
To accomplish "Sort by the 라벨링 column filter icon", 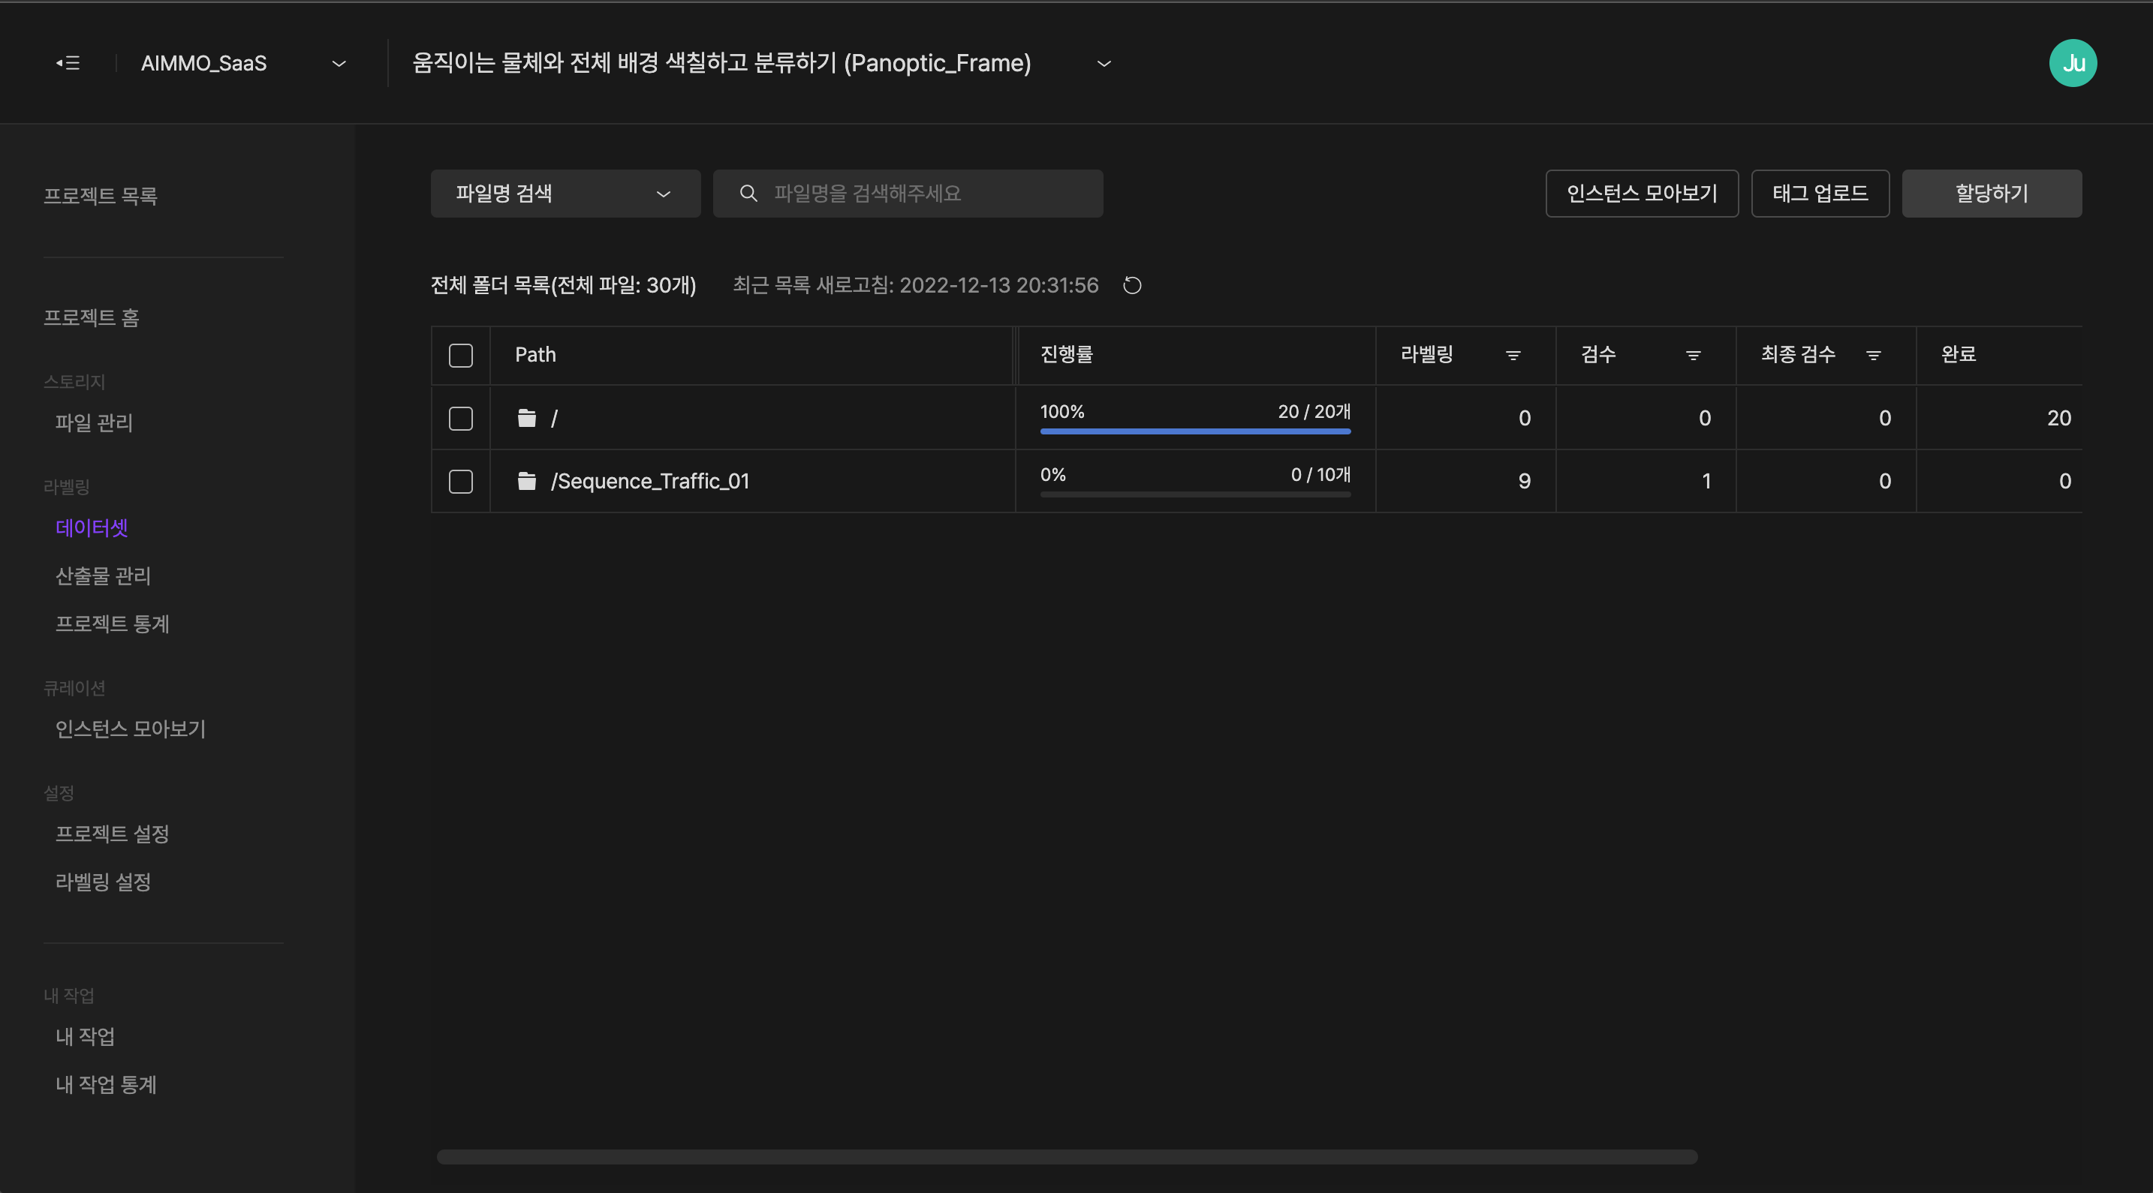I will 1513,355.
